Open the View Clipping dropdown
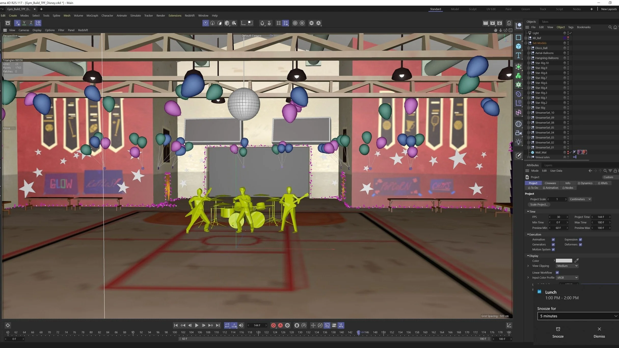 [x=567, y=266]
